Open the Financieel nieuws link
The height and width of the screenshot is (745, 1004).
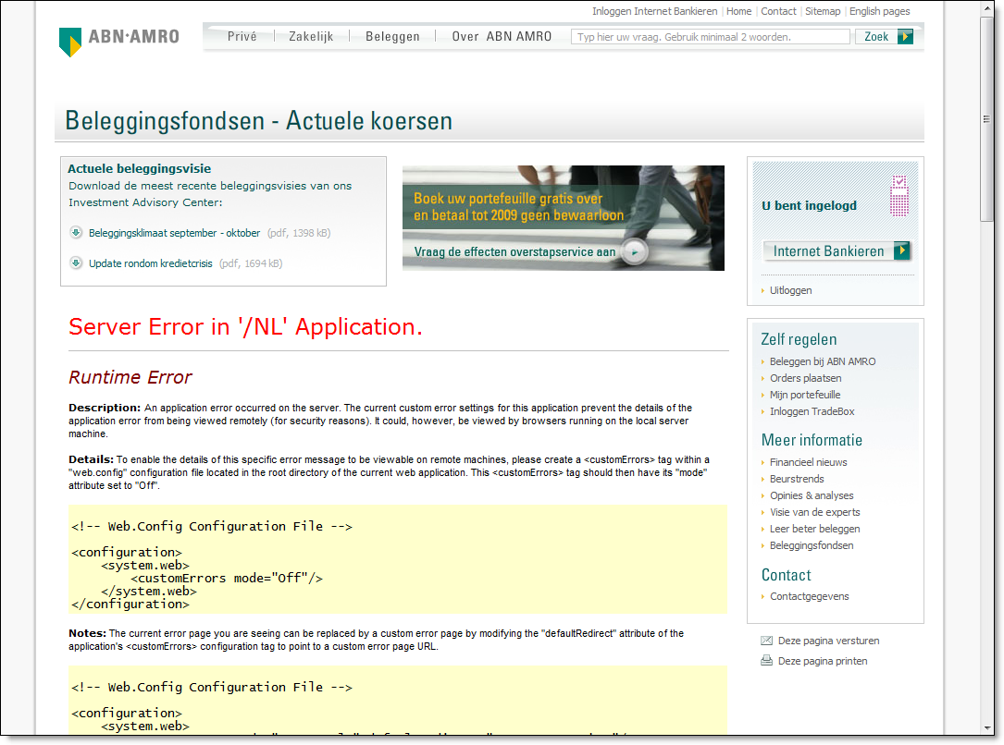click(808, 462)
